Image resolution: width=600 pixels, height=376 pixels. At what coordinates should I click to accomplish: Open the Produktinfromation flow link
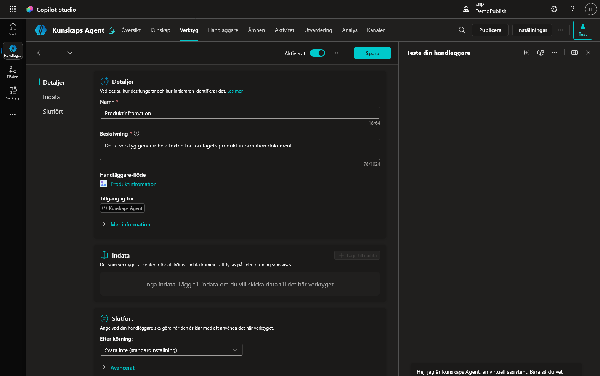(x=133, y=184)
